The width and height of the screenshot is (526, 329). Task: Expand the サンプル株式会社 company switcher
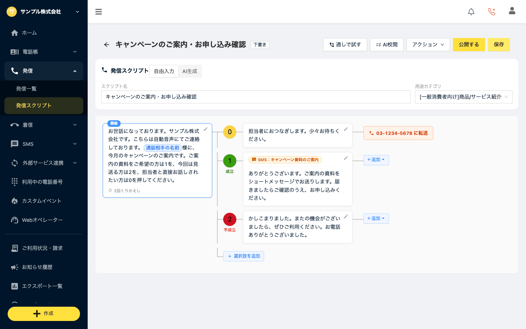click(x=77, y=12)
